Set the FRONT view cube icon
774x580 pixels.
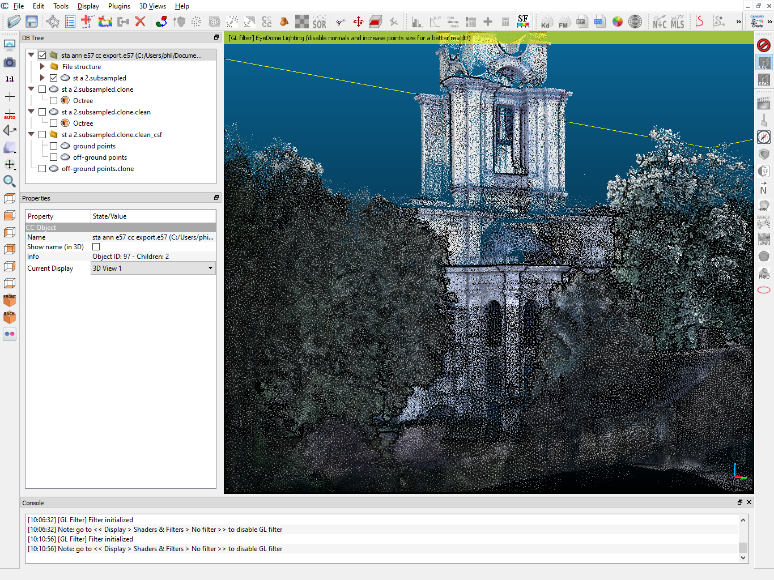pos(10,300)
